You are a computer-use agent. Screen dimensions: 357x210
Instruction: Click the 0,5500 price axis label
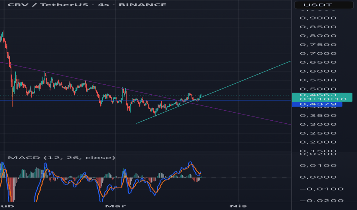(318, 80)
